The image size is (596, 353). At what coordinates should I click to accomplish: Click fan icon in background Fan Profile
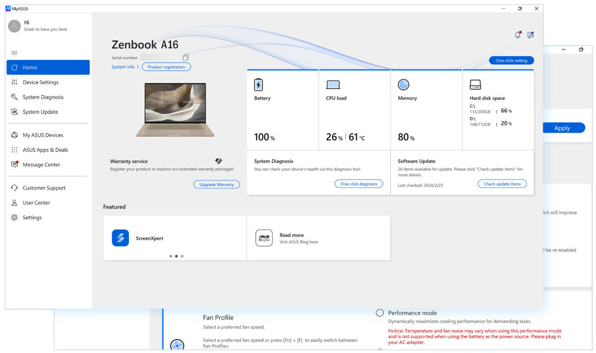177,345
